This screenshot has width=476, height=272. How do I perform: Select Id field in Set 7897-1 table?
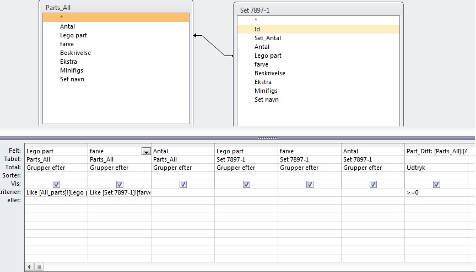pos(318,29)
